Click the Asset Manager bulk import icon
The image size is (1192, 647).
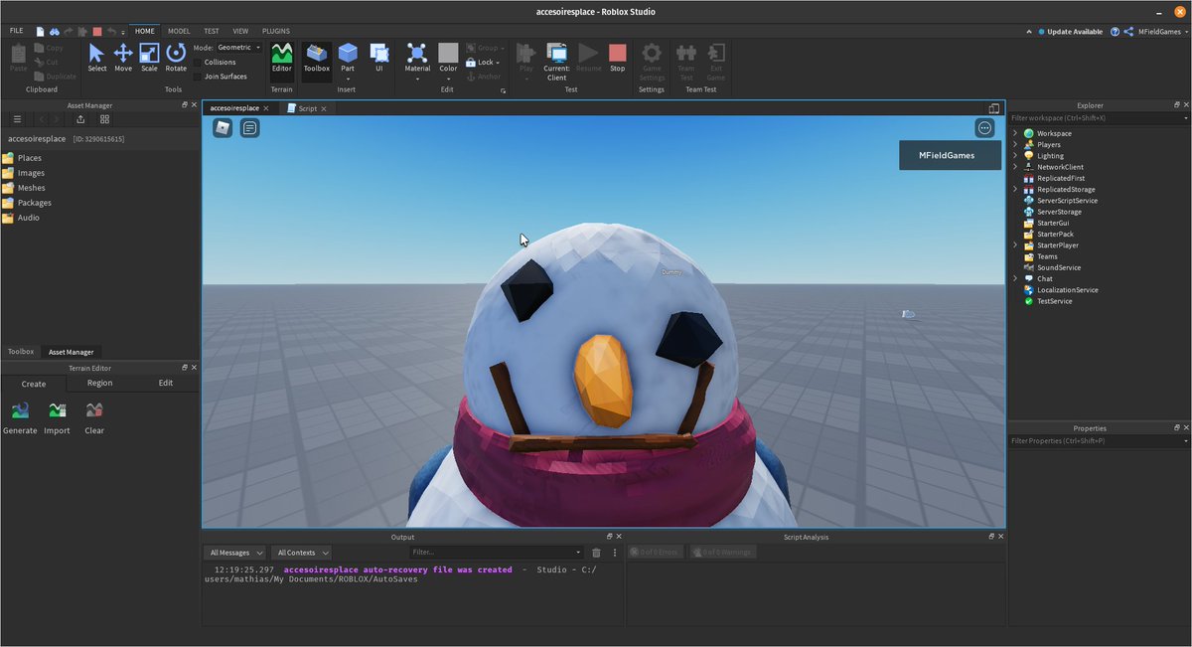[x=80, y=119]
